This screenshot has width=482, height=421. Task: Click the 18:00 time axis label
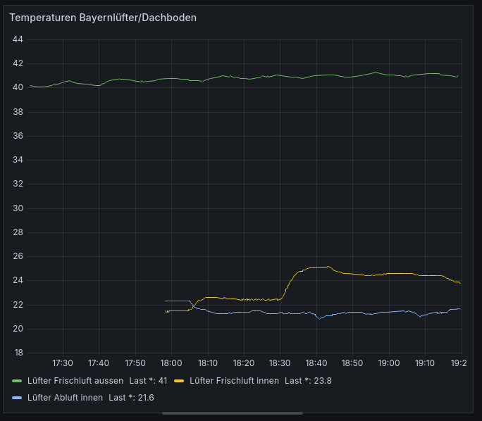coord(171,363)
